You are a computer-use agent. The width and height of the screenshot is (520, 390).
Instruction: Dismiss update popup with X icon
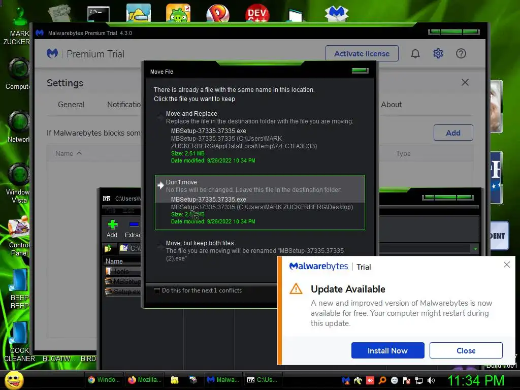pos(506,265)
